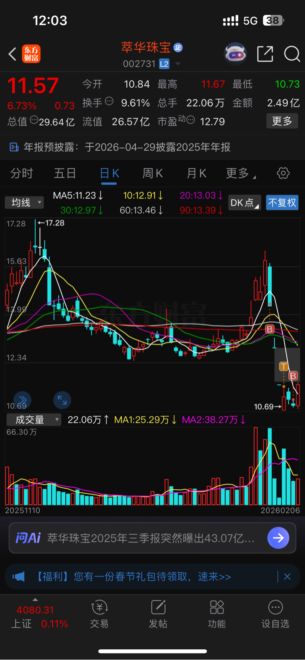Tap the 更多 button in quote panel

(x=282, y=121)
